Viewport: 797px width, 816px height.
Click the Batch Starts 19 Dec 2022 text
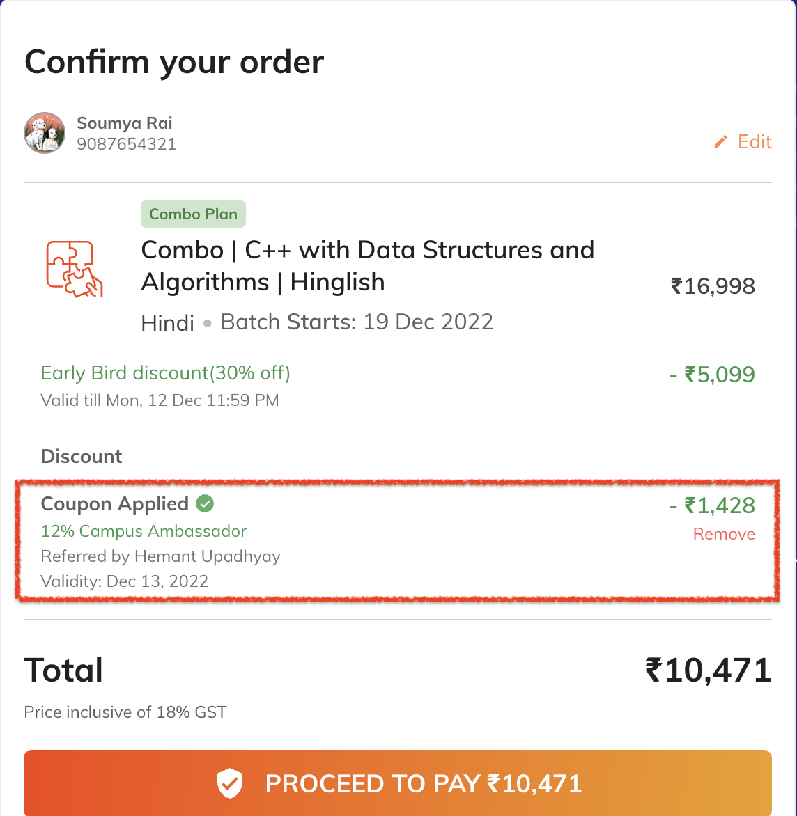(x=357, y=322)
